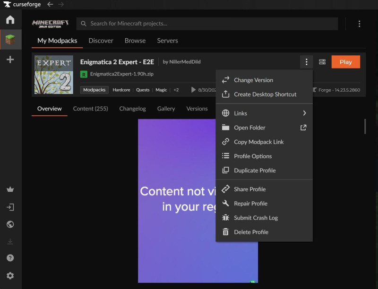378x289 pixels.
Task: Go back with the left arrow
Action: pos(50,4)
